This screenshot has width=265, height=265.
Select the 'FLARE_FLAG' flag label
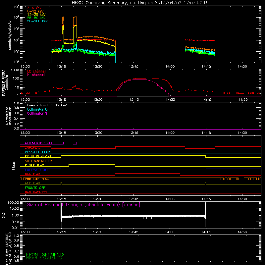(34, 165)
